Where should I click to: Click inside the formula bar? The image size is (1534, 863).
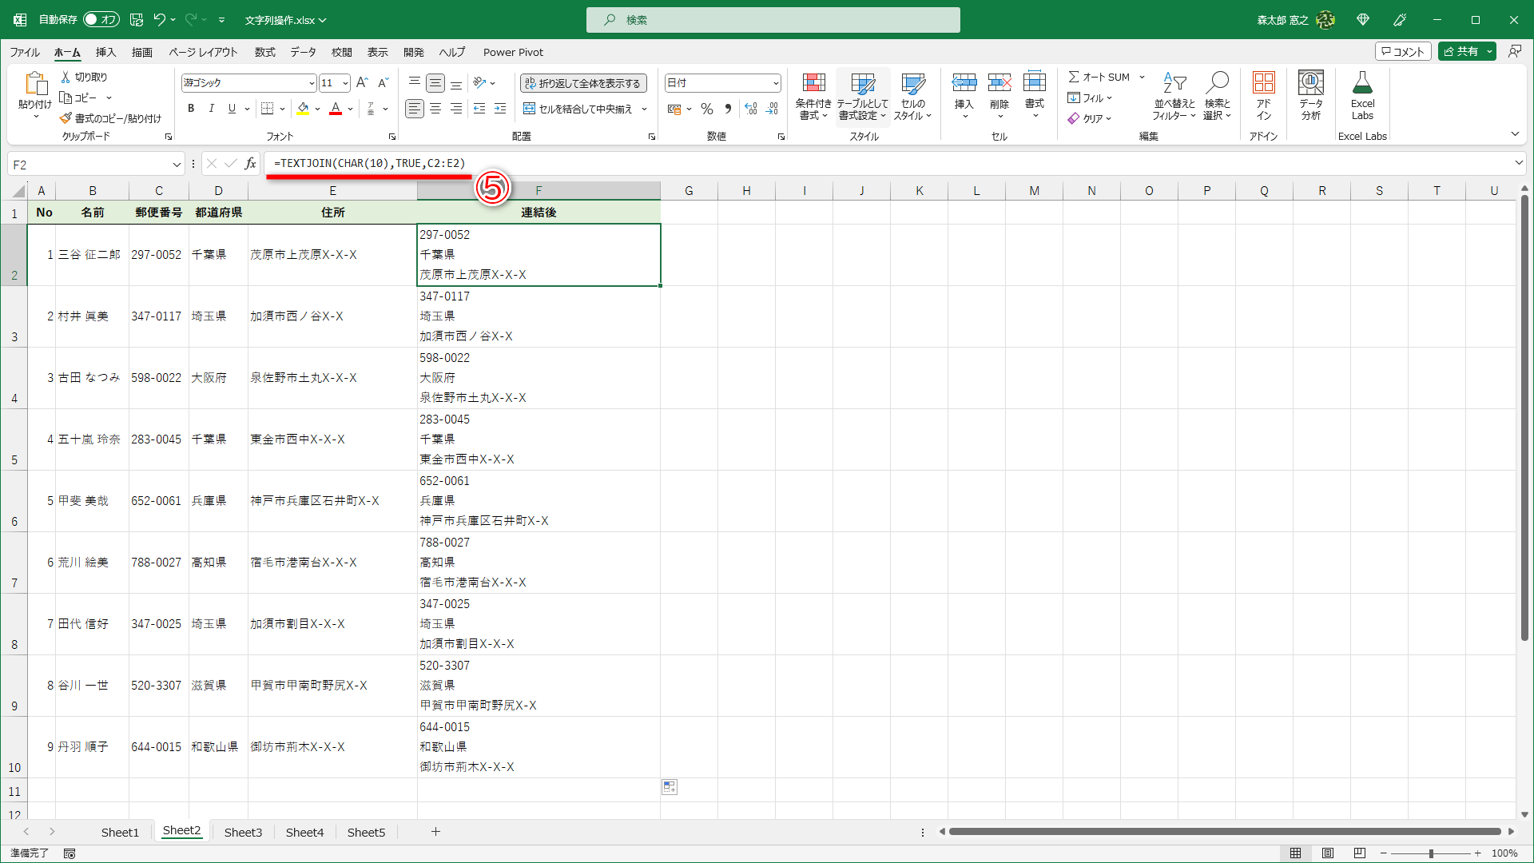click(x=559, y=164)
